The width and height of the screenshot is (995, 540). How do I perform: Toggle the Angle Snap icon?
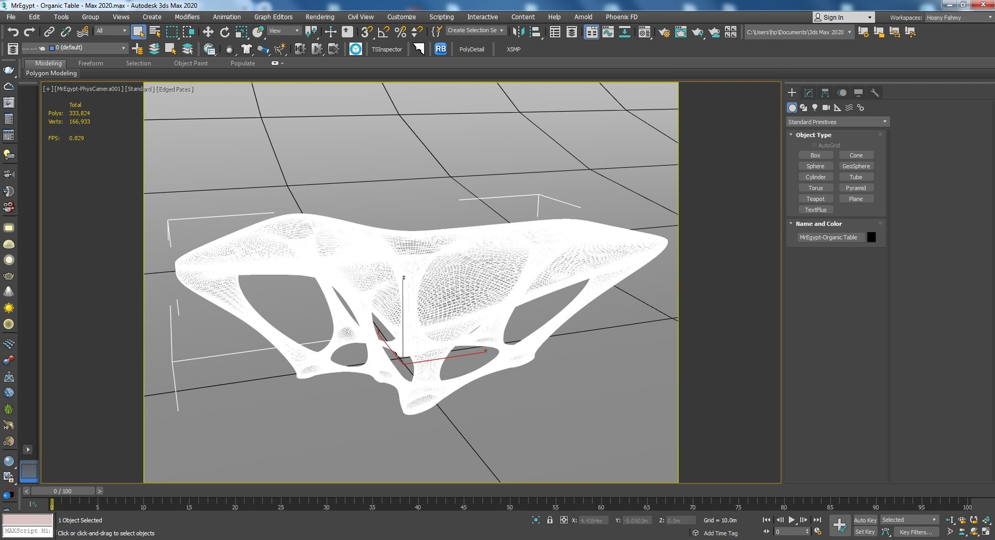(383, 32)
